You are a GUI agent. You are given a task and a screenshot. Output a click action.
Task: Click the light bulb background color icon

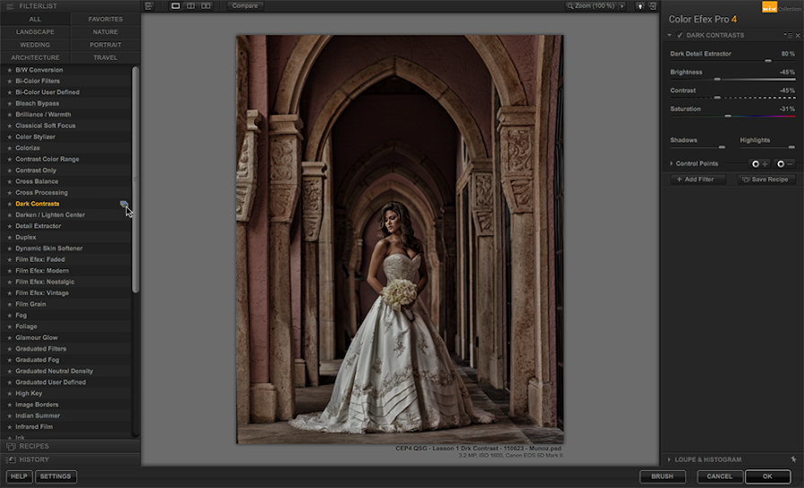[x=640, y=6]
